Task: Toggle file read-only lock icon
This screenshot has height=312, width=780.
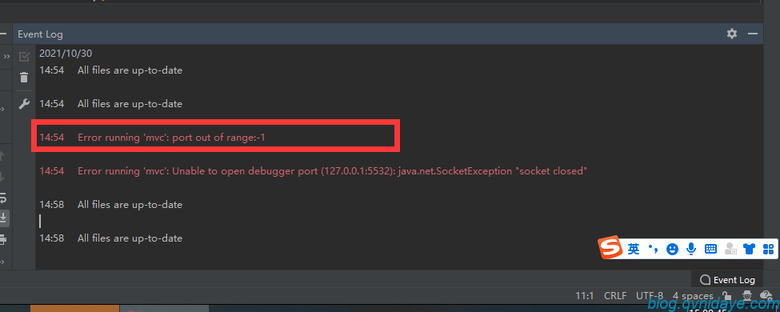Action: click(726, 295)
